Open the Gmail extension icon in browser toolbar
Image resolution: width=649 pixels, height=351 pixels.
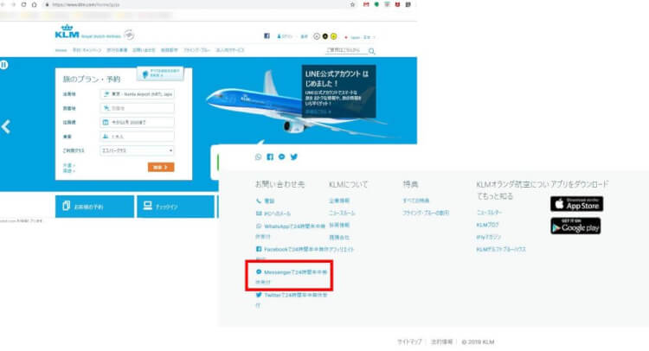[366, 4]
